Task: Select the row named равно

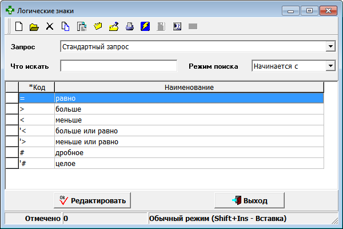Action: click(x=171, y=98)
